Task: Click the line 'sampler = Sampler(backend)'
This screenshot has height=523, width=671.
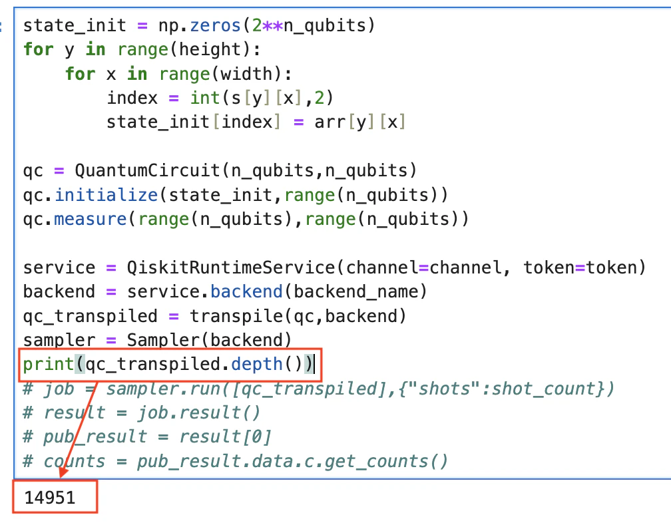Action: (157, 341)
